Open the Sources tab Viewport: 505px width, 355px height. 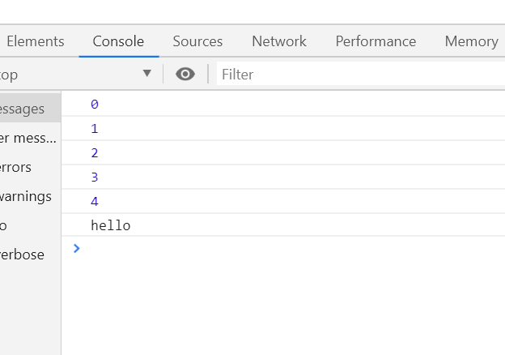pyautogui.click(x=197, y=41)
